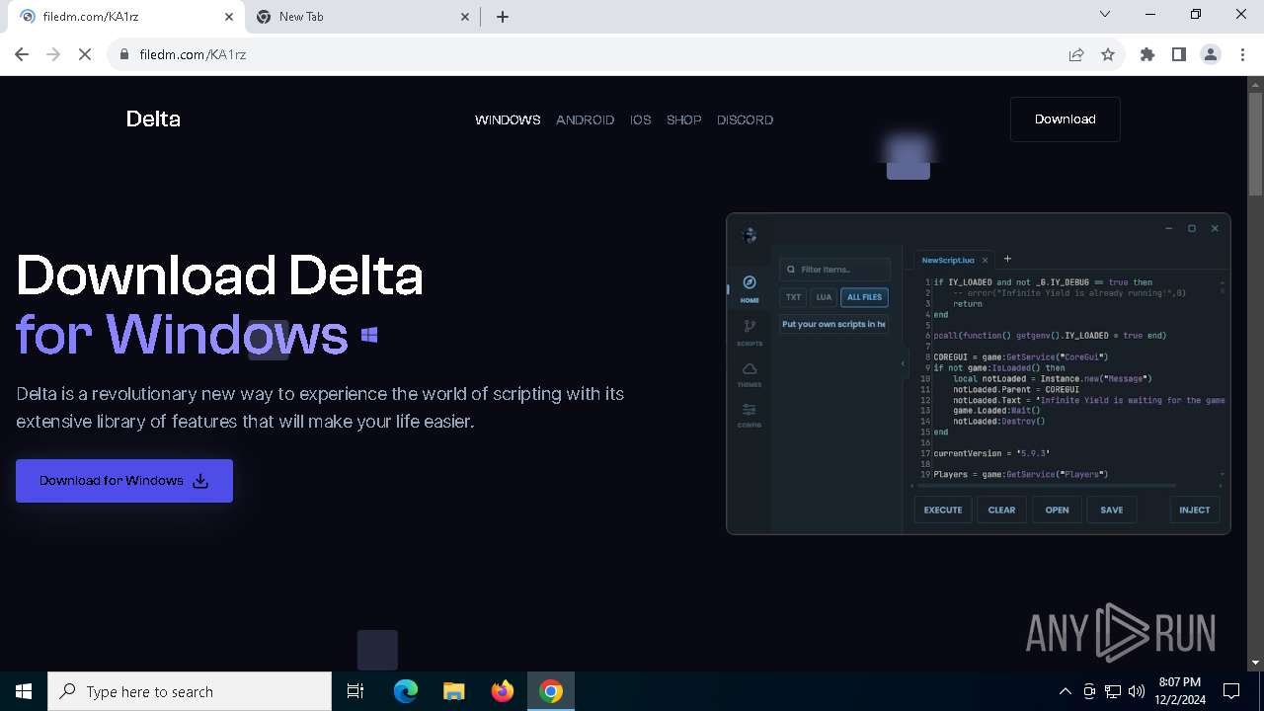1264x711 pixels.
Task: Click the OPEN button
Action: [1057, 510]
